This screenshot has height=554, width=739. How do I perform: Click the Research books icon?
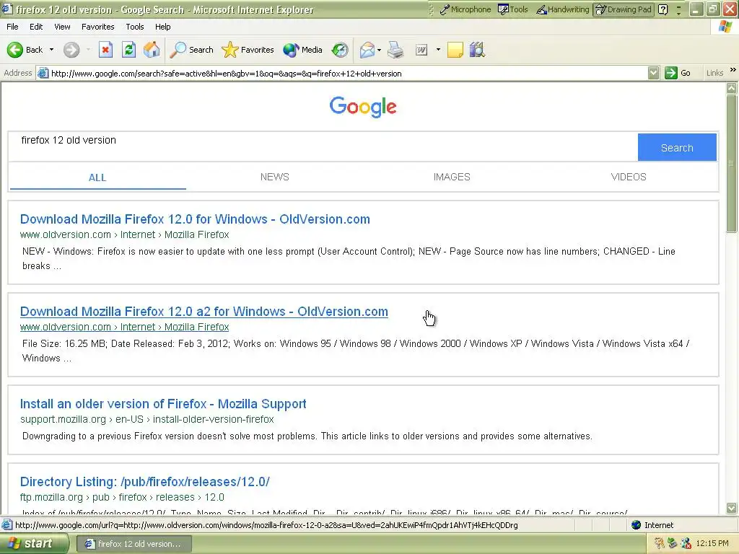pos(477,50)
